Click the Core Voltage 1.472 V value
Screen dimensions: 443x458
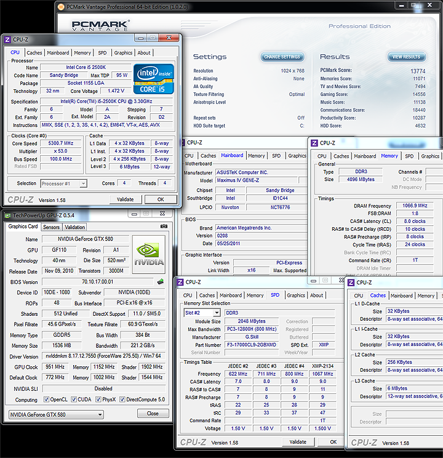click(x=116, y=91)
